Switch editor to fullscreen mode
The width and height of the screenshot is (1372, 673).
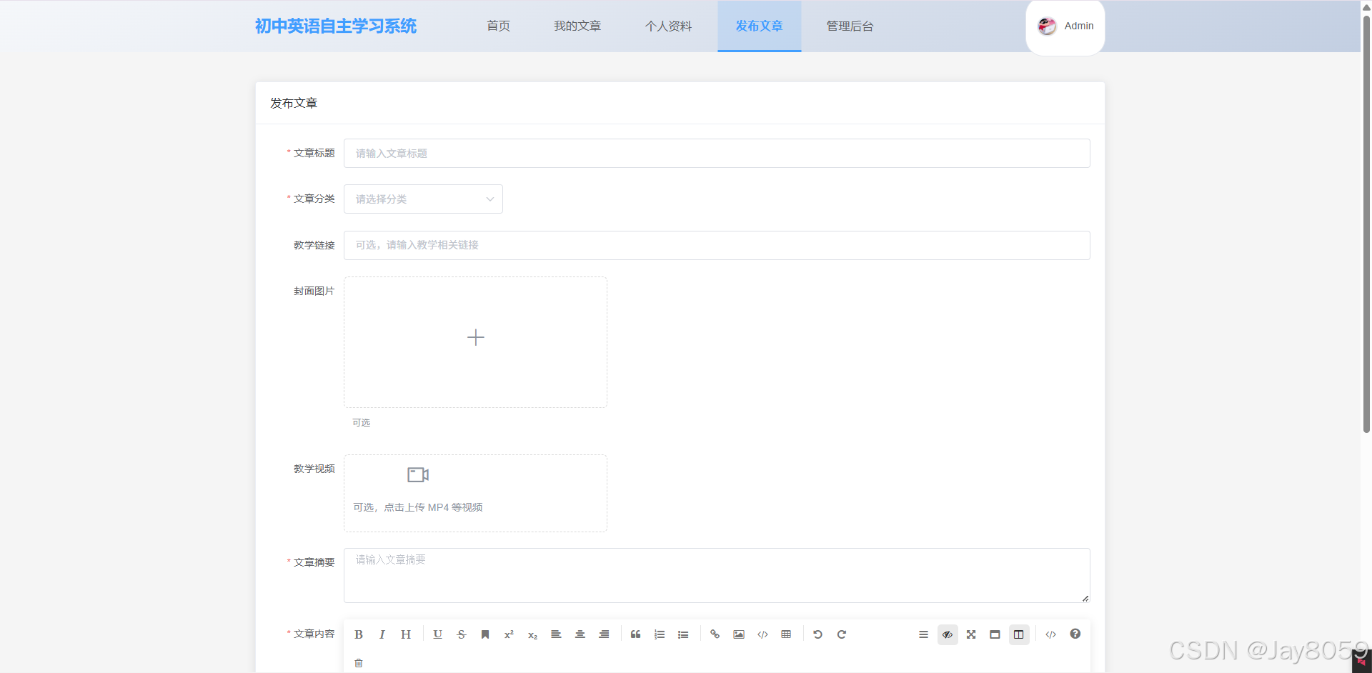point(971,634)
